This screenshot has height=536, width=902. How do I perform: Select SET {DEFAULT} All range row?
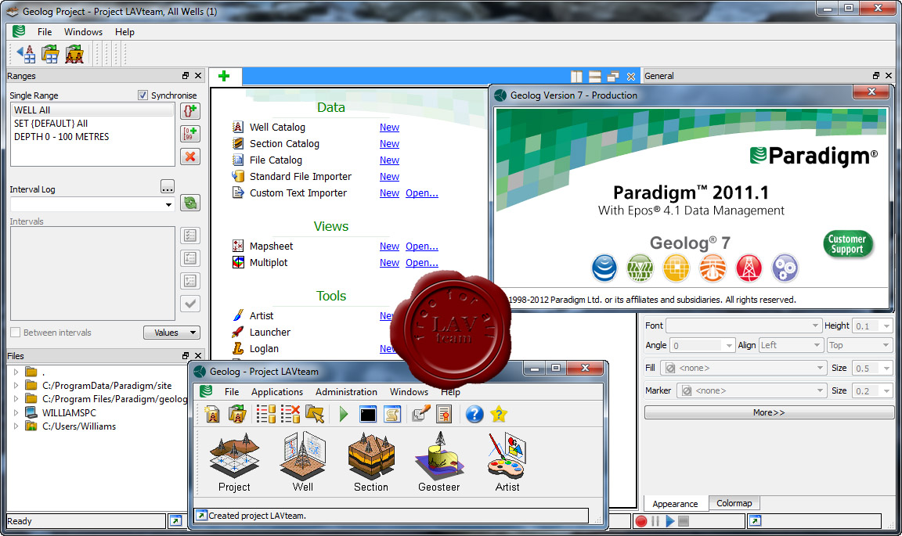pos(92,123)
